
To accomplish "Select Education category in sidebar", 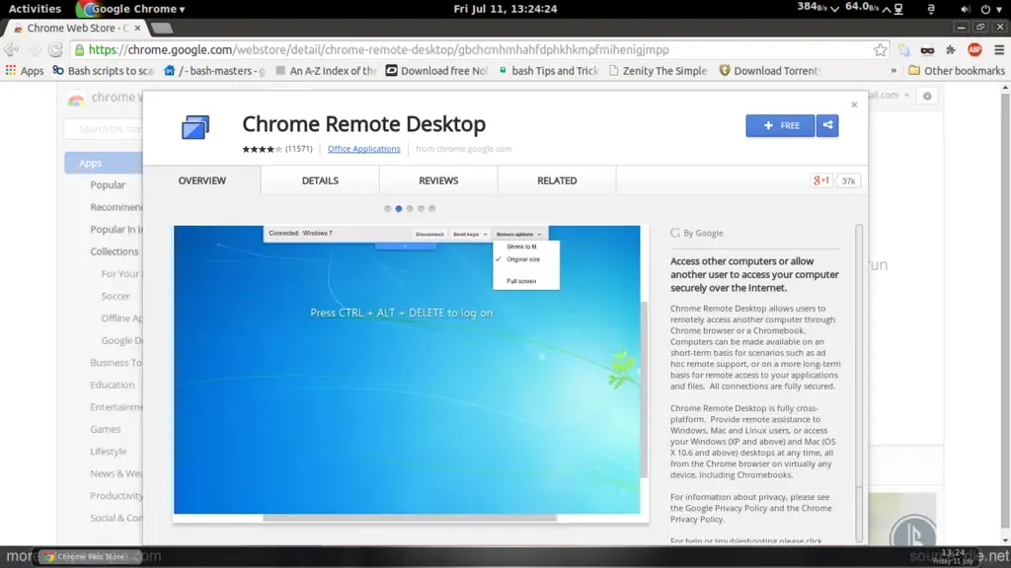I will coord(113,386).
